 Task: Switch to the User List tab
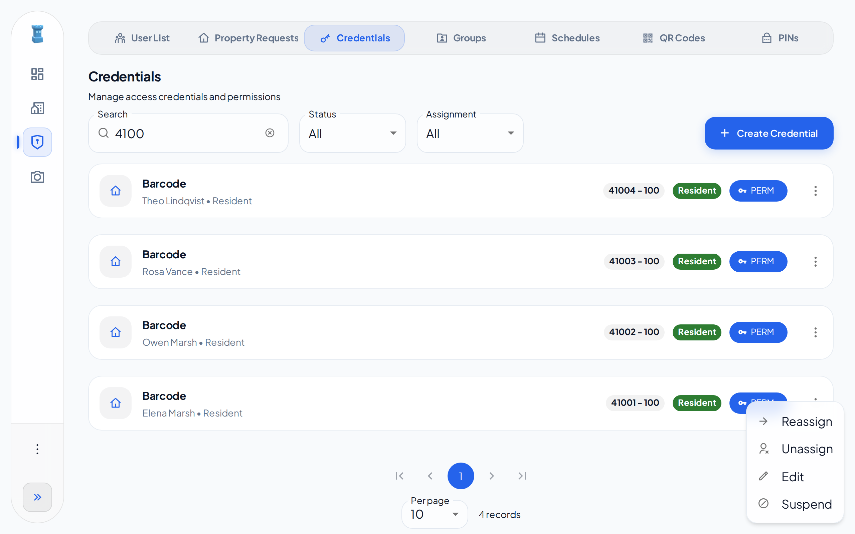142,38
